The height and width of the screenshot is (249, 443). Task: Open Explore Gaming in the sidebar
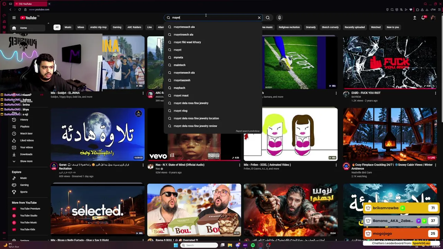point(24,185)
